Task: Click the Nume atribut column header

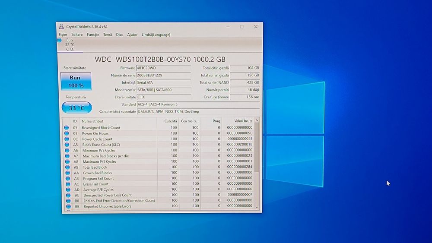Action: pyautogui.click(x=118, y=121)
